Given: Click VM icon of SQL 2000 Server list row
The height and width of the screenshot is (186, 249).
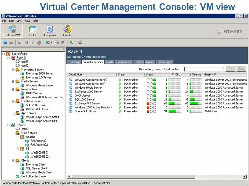Looking at the screenshot, I should 70,99.
